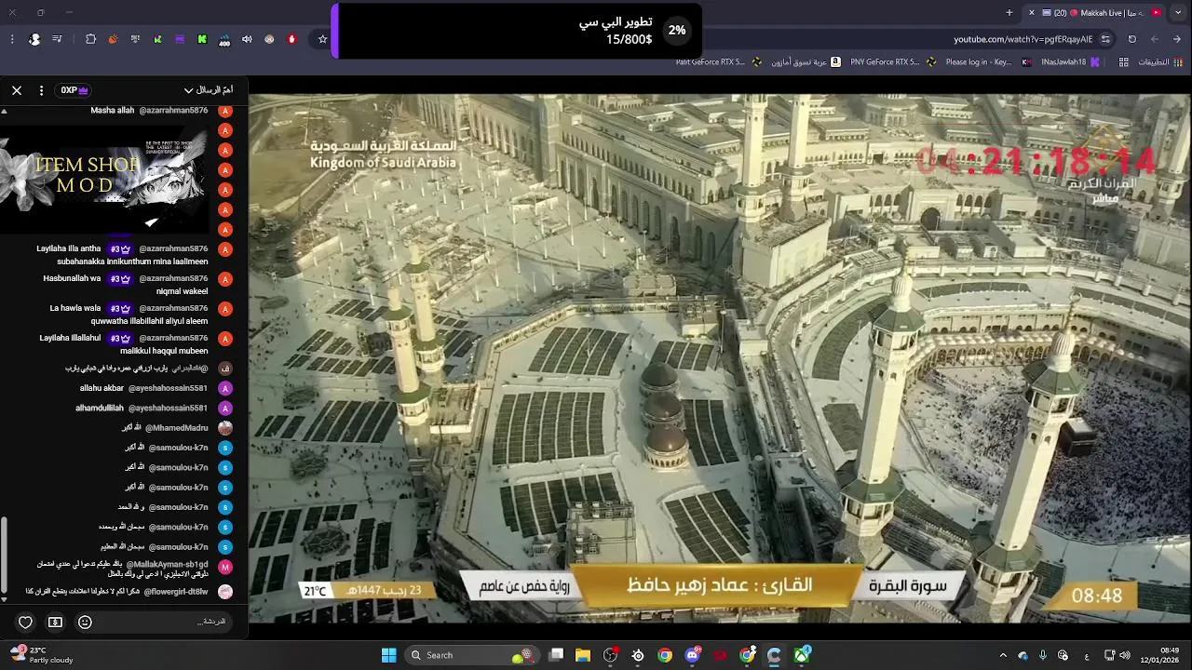
Task: Open the @flowergirl-dt8iw avatar
Action: point(225,592)
